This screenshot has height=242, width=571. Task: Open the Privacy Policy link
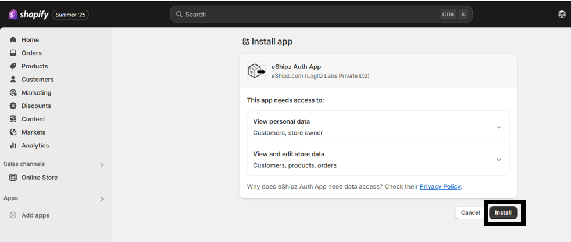(440, 186)
